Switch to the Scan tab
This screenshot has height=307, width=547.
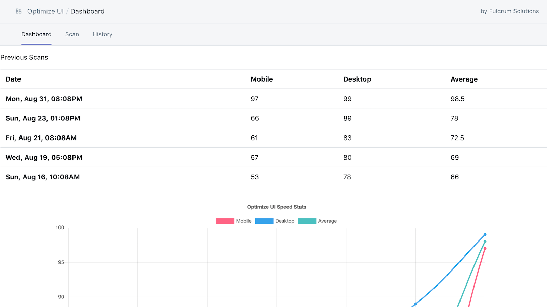point(72,34)
